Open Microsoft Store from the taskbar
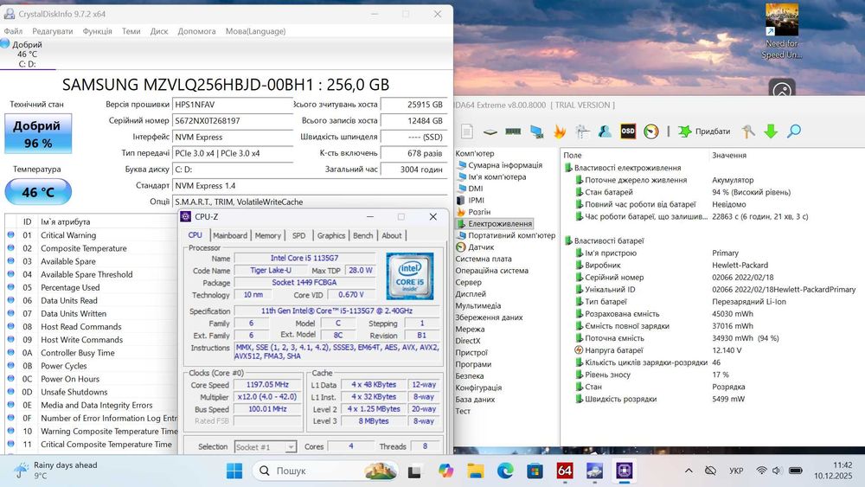The width and height of the screenshot is (865, 487). pos(535,471)
